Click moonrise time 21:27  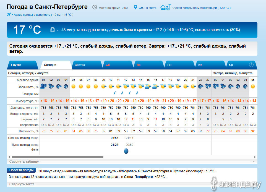(114, 145)
